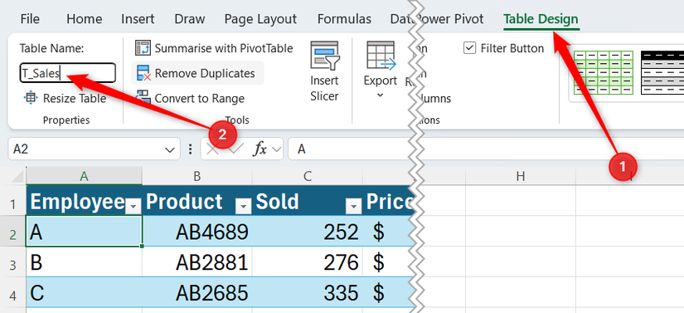Cancel the formula entry with X icon
The image size is (684, 313).
pos(212,149)
